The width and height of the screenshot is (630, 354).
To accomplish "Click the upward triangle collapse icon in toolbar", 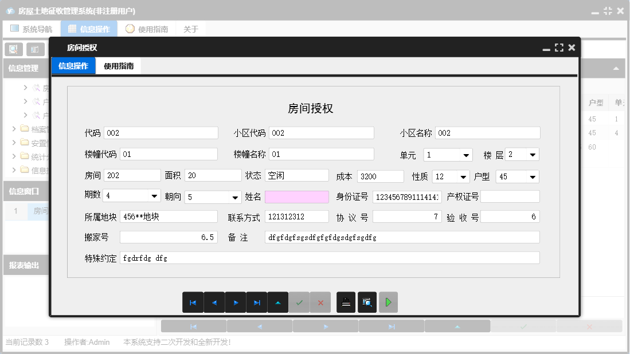I will click(278, 302).
